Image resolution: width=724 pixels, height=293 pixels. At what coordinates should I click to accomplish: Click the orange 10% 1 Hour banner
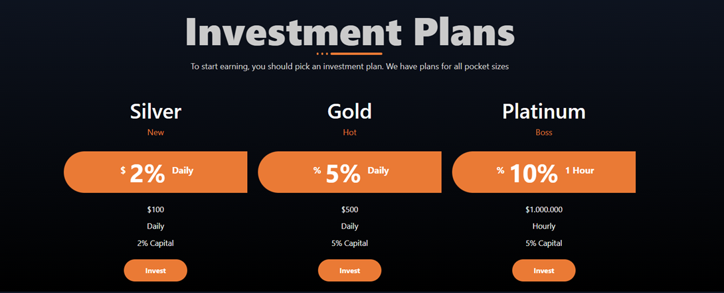click(543, 172)
